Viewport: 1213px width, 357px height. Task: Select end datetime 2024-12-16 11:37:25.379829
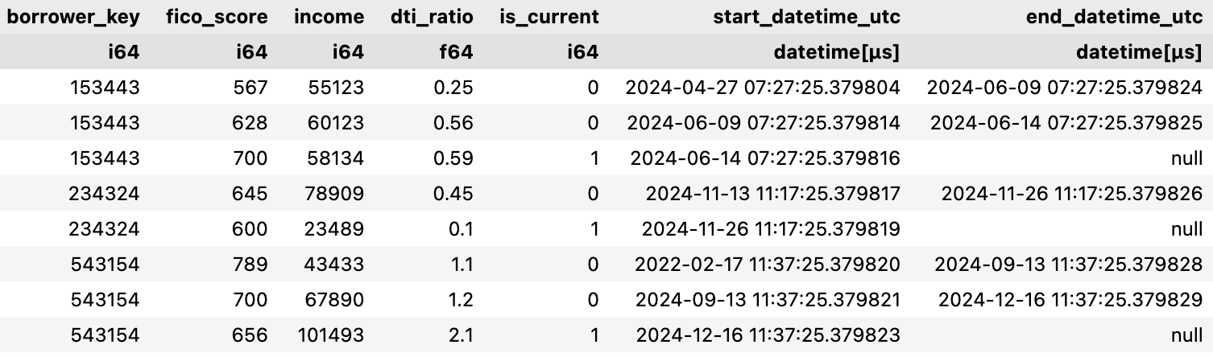[x=1070, y=299]
